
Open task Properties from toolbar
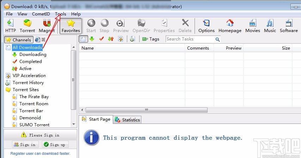coord(164,26)
